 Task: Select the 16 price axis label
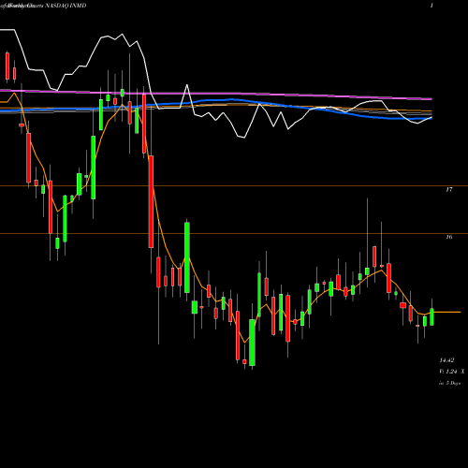point(449,237)
